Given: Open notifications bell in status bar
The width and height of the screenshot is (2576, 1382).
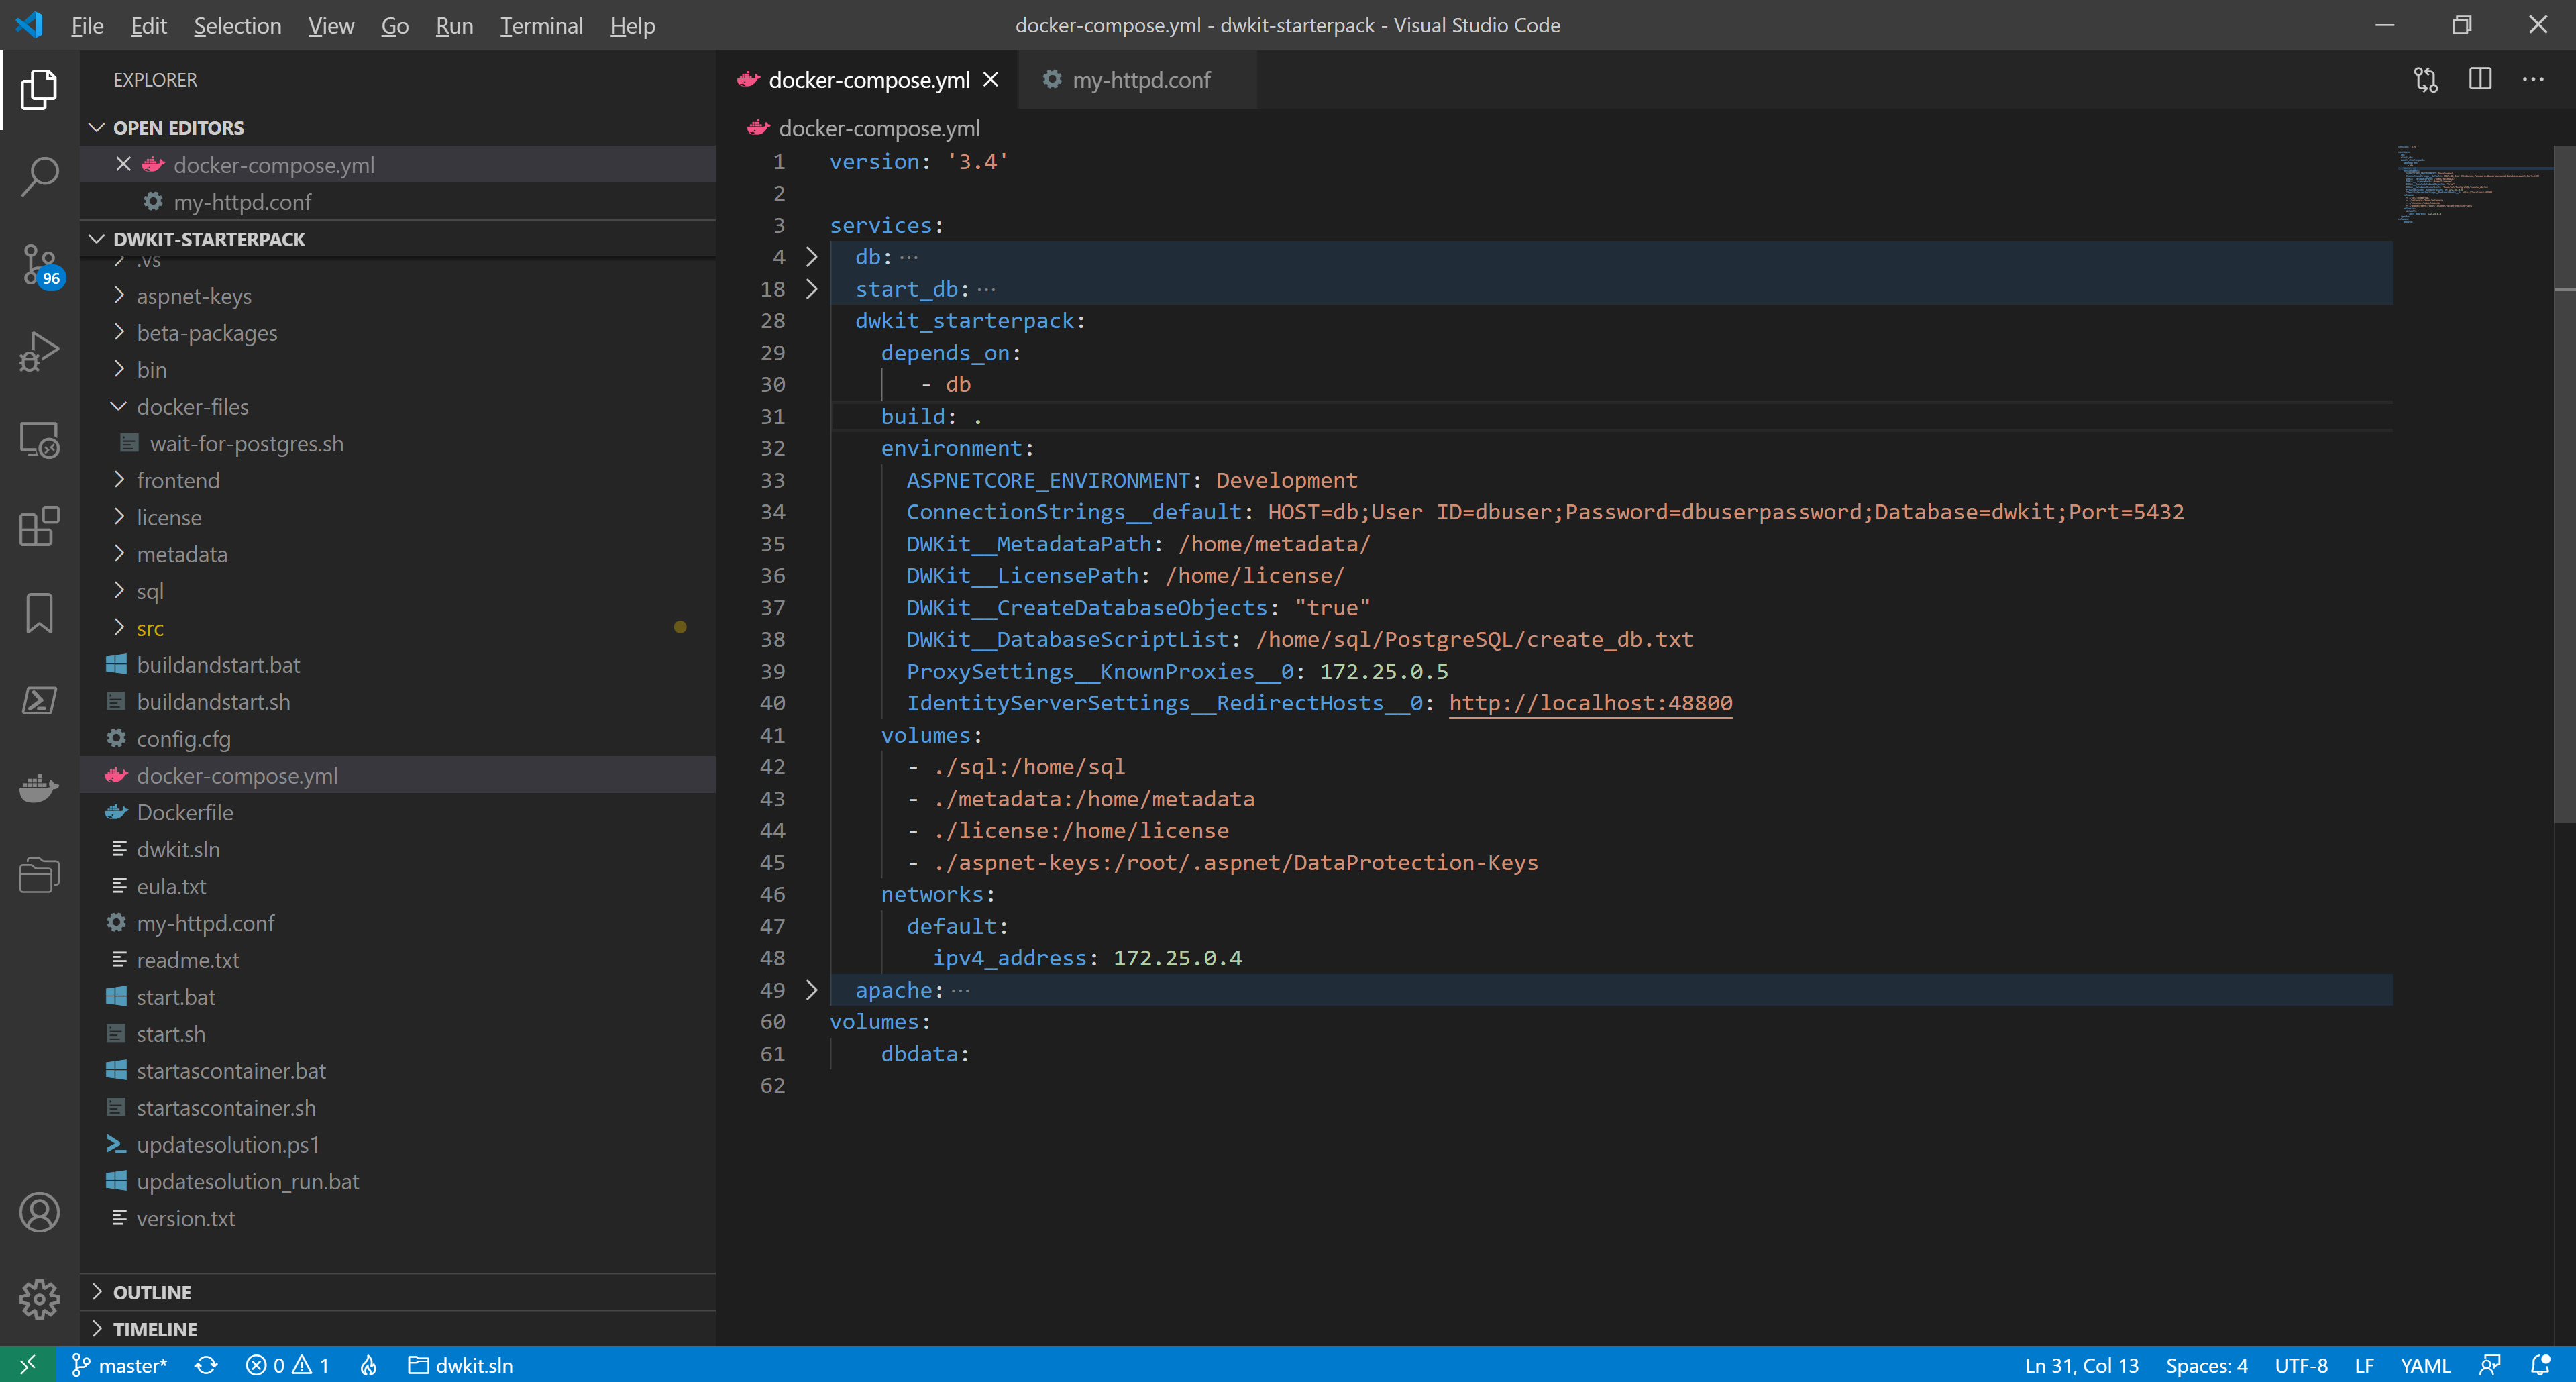Looking at the screenshot, I should pyautogui.click(x=2540, y=1365).
